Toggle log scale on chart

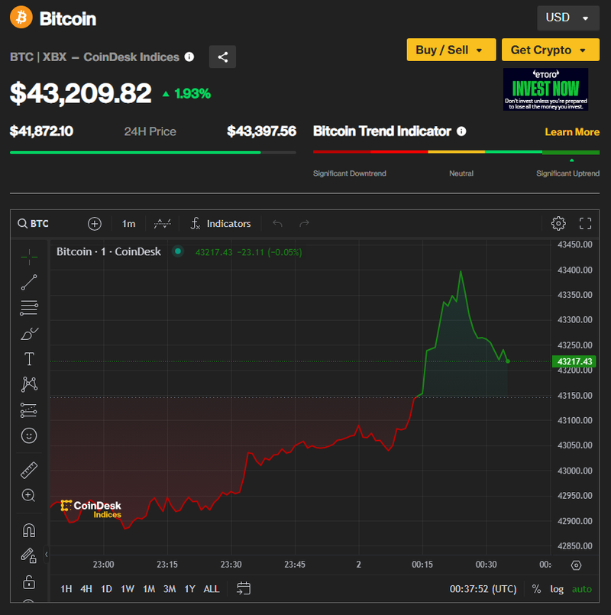[557, 589]
